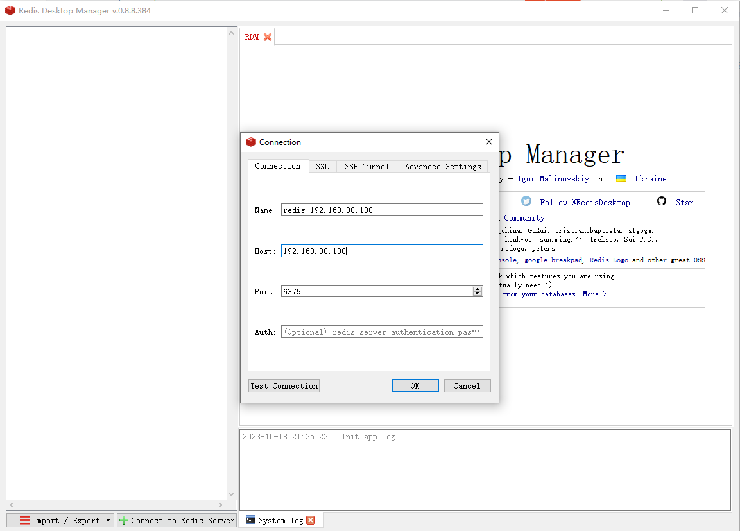The image size is (740, 531).
Task: Open the Community link
Action: pyautogui.click(x=524, y=218)
